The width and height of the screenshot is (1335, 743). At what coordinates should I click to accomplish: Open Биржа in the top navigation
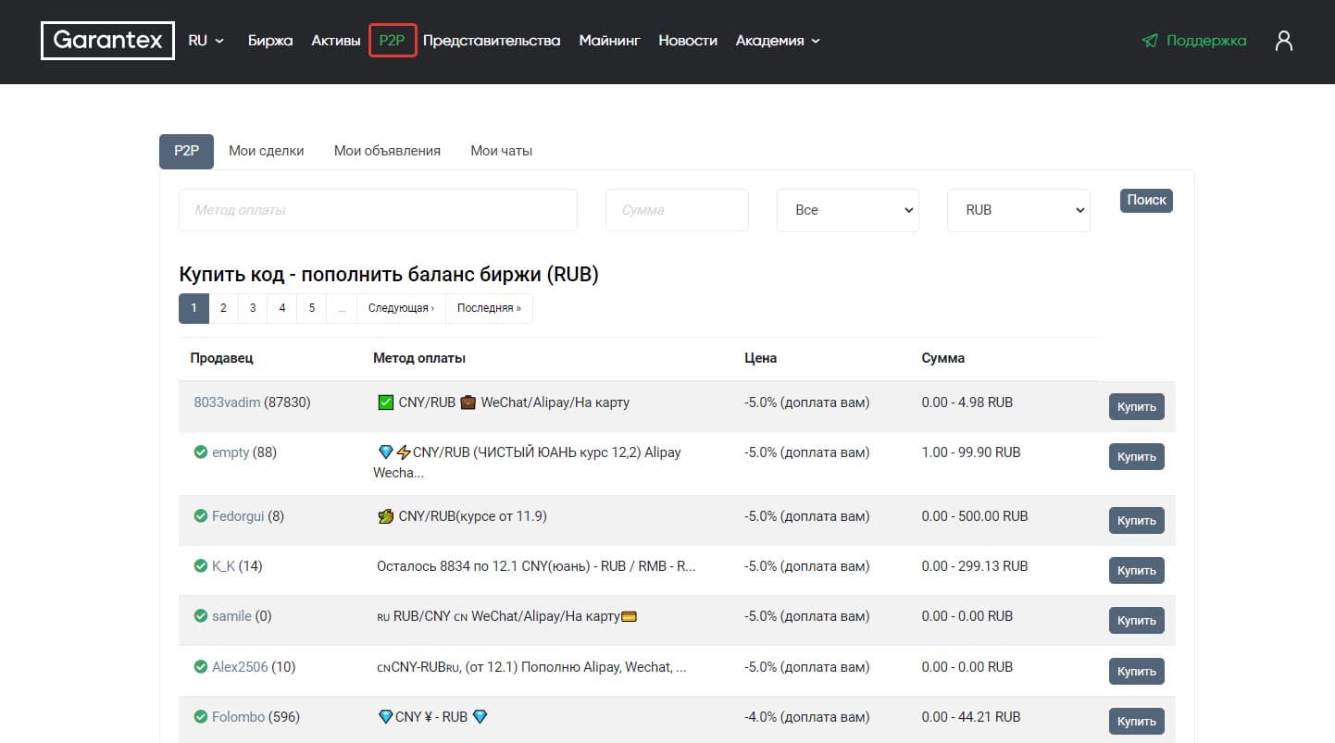(x=270, y=41)
